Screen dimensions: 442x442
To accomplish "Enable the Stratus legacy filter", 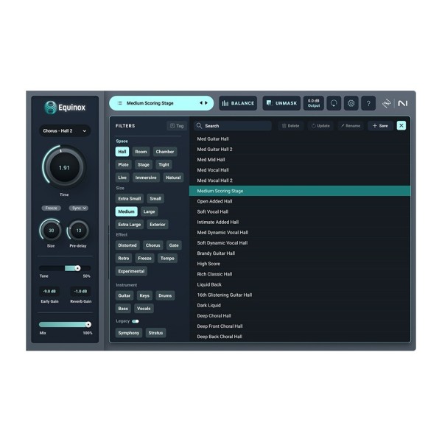I will point(155,333).
